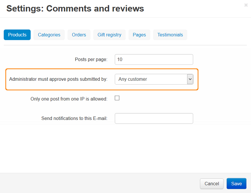
Task: Show the Pages tab settings
Action: (x=139, y=35)
